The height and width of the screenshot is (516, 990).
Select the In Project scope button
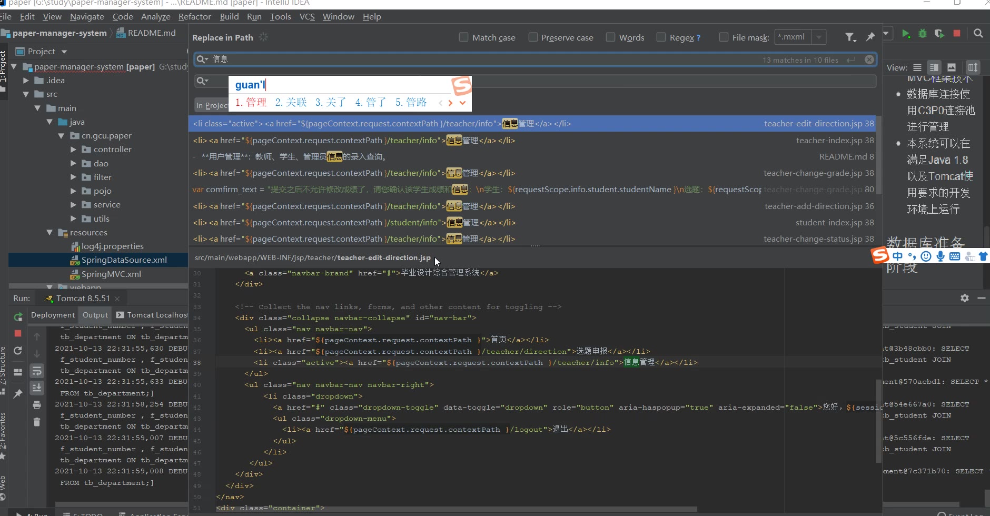tap(212, 105)
